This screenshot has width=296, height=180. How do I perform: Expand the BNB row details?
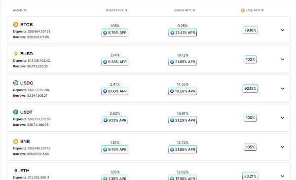point(282,147)
